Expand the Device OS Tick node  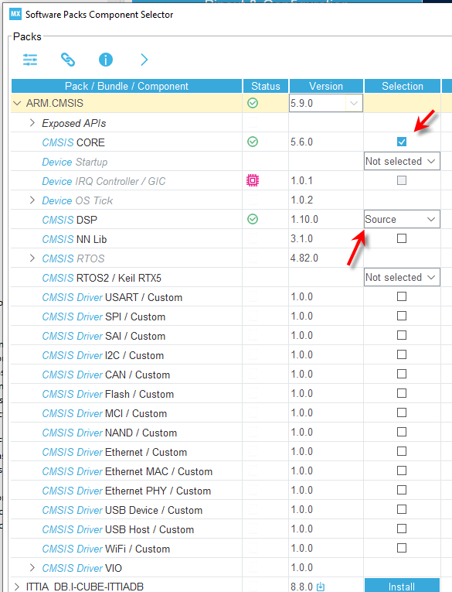tap(32, 200)
